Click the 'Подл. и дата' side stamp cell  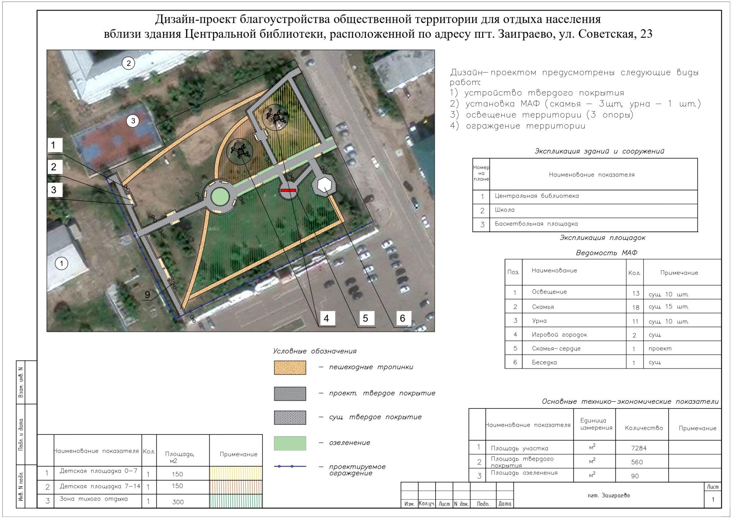tap(21, 434)
